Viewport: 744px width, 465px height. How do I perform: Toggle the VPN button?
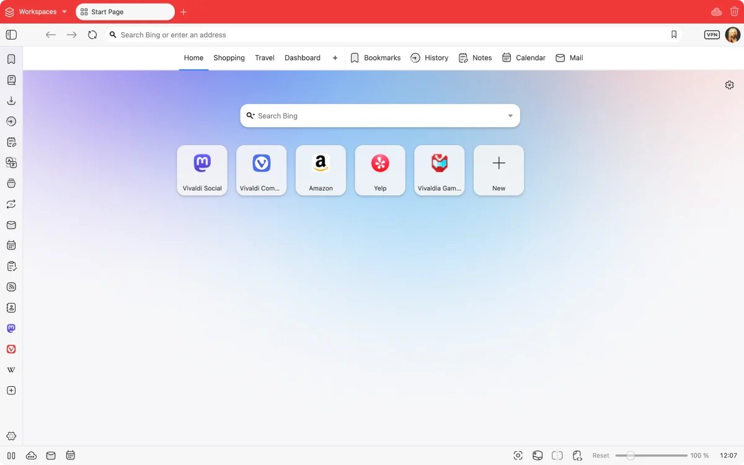[x=712, y=35]
